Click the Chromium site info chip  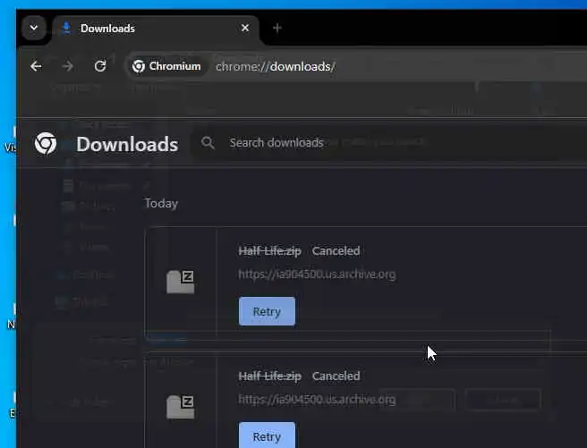(x=166, y=66)
